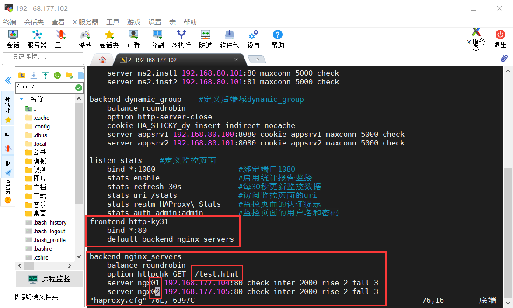Image resolution: width=513 pixels, height=308 pixels.
Task: Collapse the sidebar with double chevron
Action: (x=8, y=80)
